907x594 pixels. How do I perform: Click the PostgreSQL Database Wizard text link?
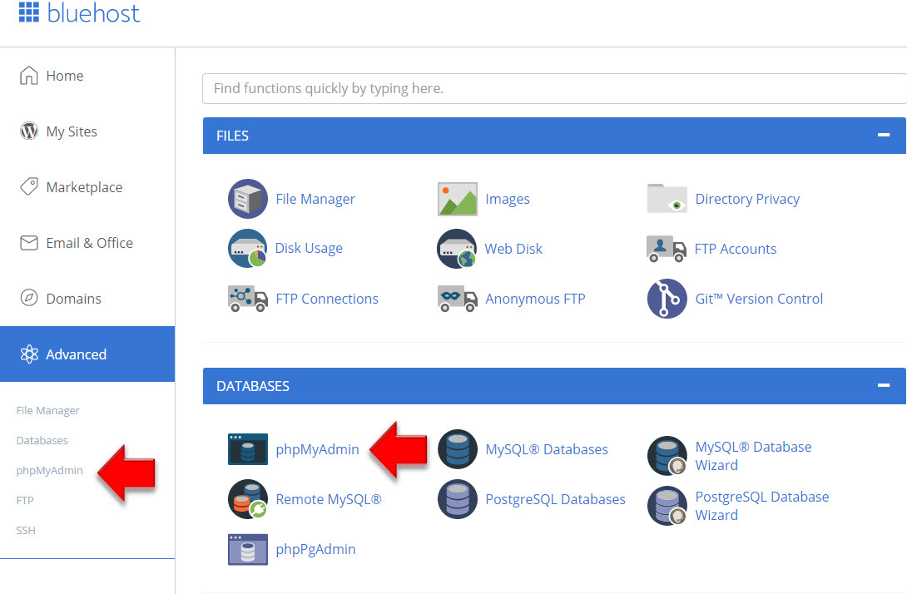(762, 506)
